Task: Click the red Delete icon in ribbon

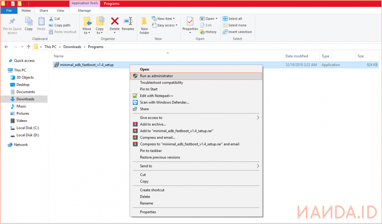Action: (x=115, y=22)
